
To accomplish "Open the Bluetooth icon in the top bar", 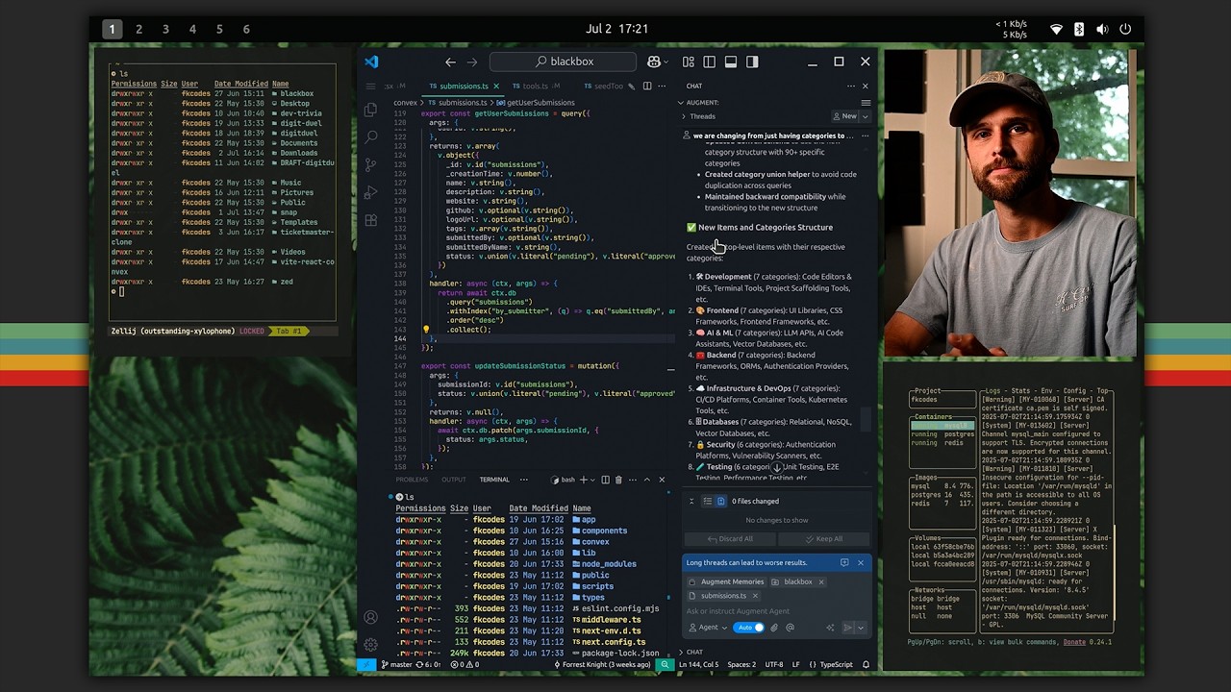I will coord(1079,29).
